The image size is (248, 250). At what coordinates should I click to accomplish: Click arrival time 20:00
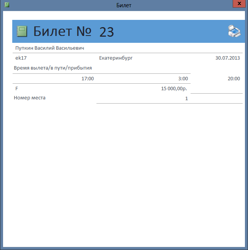pyautogui.click(x=234, y=79)
